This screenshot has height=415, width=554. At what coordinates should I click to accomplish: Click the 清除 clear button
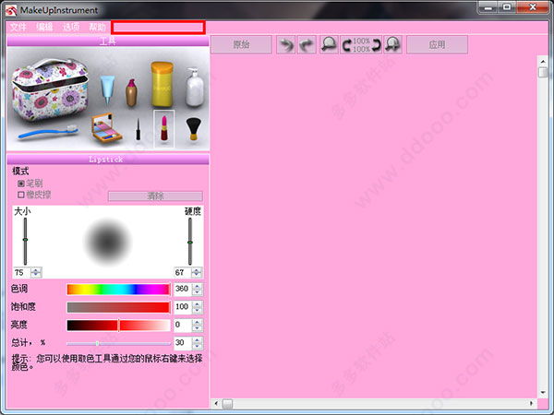point(155,196)
